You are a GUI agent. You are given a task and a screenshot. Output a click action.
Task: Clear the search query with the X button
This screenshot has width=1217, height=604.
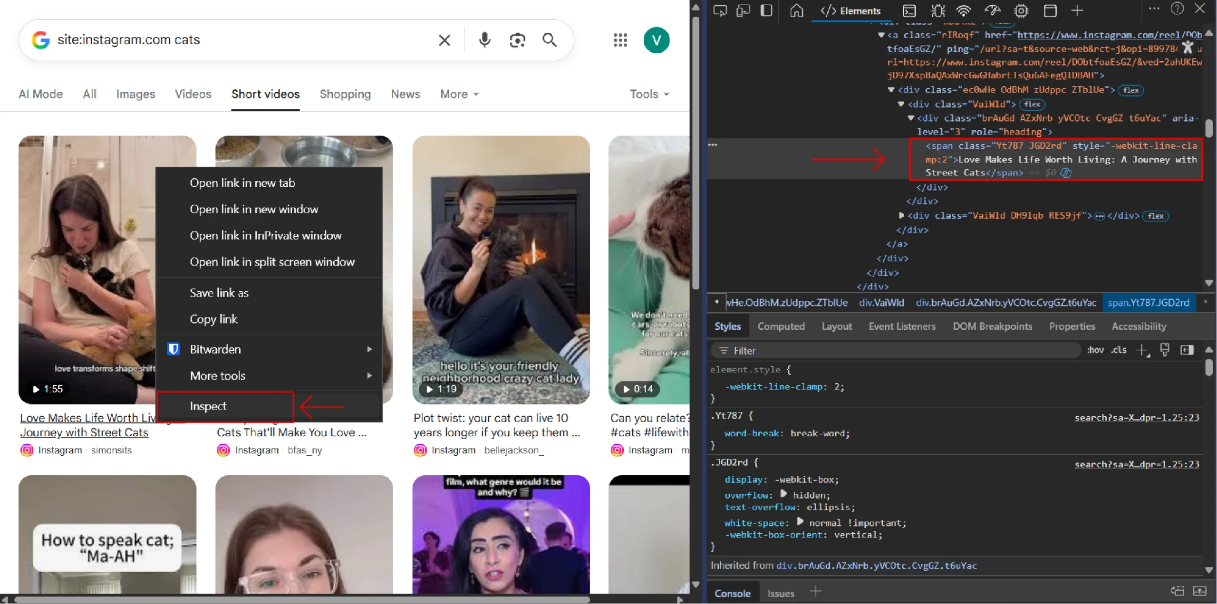click(x=444, y=40)
